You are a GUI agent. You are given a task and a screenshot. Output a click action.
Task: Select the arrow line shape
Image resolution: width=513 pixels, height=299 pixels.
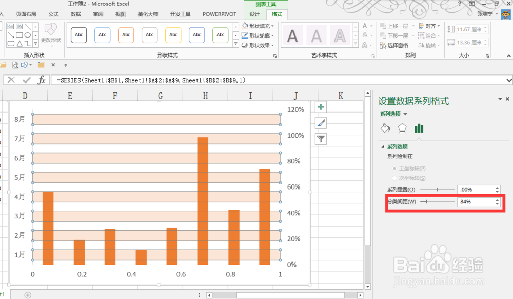(11, 35)
